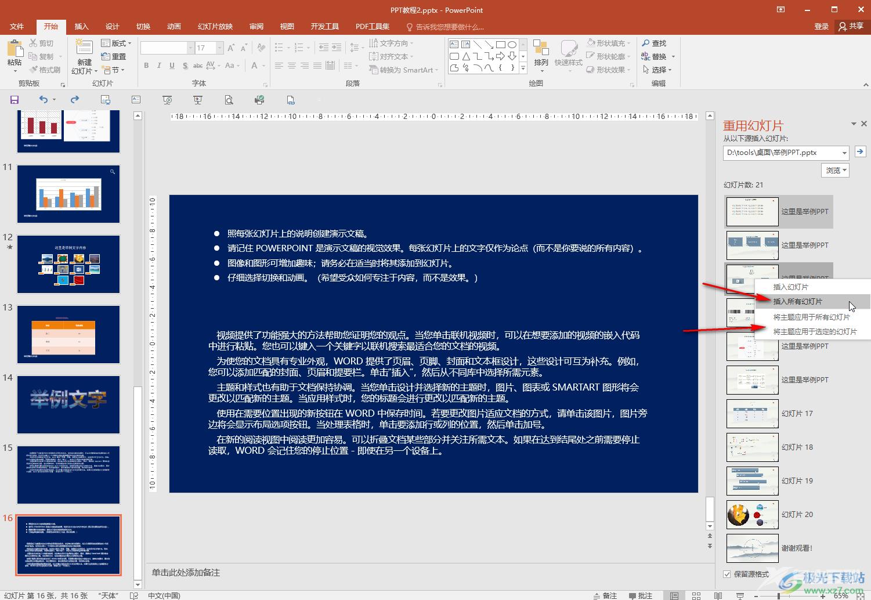Select the right arrow shape in gallery
Screen dimensions: 871x600
point(500,56)
